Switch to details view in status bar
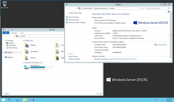 [x=98, y=94]
